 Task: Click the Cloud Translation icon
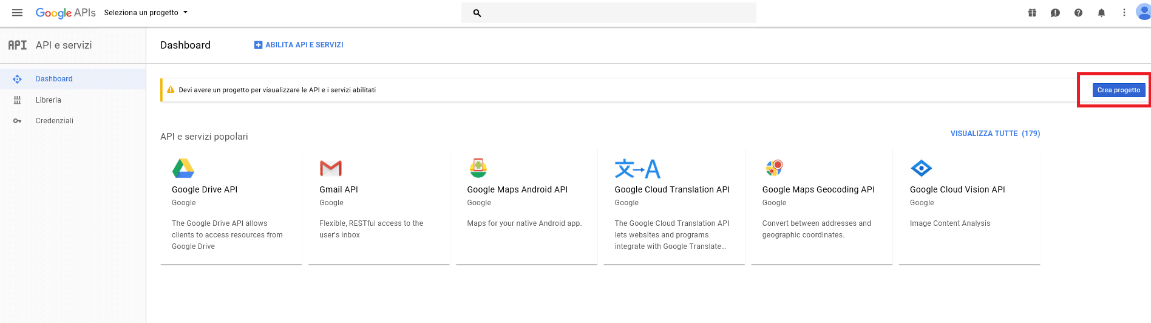[x=637, y=168]
